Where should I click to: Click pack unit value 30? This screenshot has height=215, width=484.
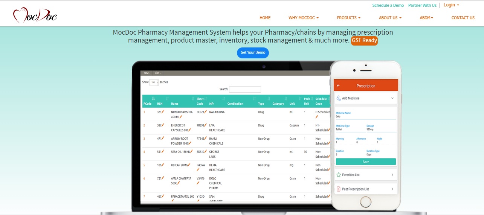pos(305,152)
